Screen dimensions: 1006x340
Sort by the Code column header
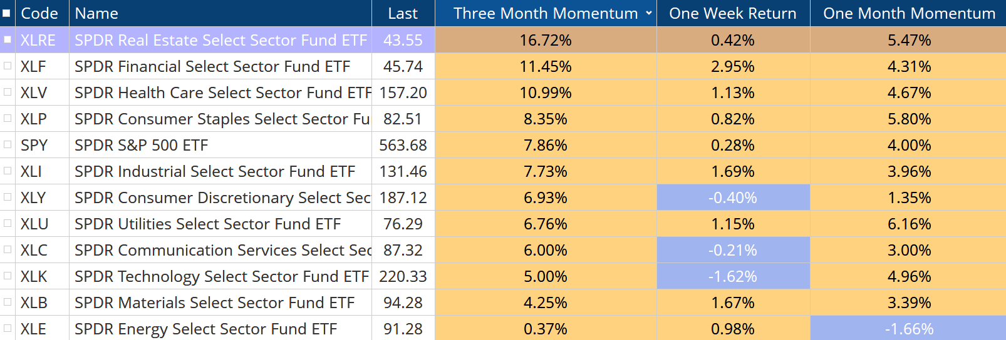click(39, 13)
